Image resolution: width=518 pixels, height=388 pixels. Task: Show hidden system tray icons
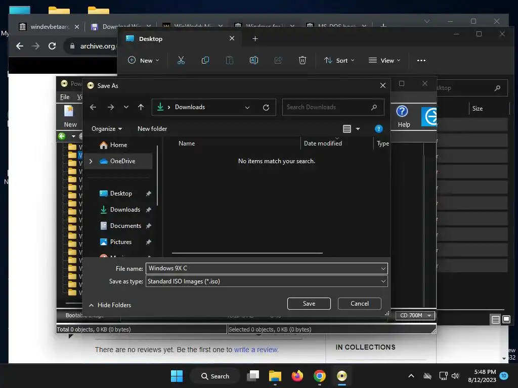[x=411, y=376]
